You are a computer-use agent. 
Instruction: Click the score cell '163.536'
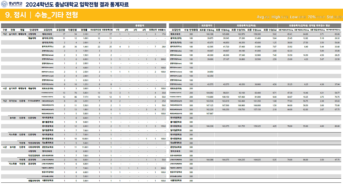tap(210, 101)
